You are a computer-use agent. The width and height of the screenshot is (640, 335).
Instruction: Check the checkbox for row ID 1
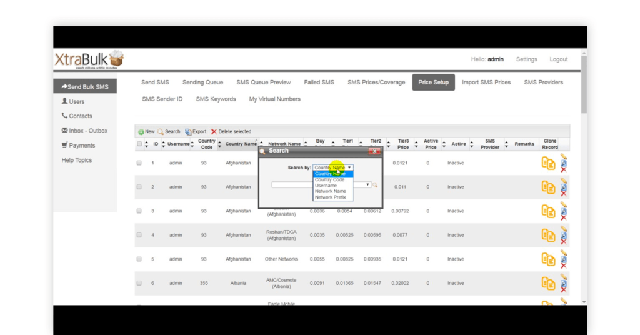coord(139,163)
